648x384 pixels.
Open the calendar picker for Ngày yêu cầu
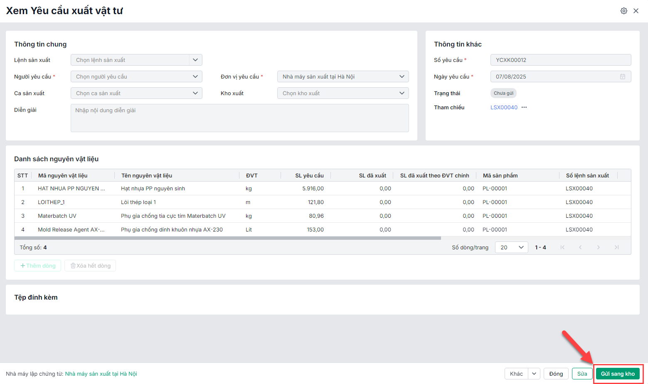622,76
